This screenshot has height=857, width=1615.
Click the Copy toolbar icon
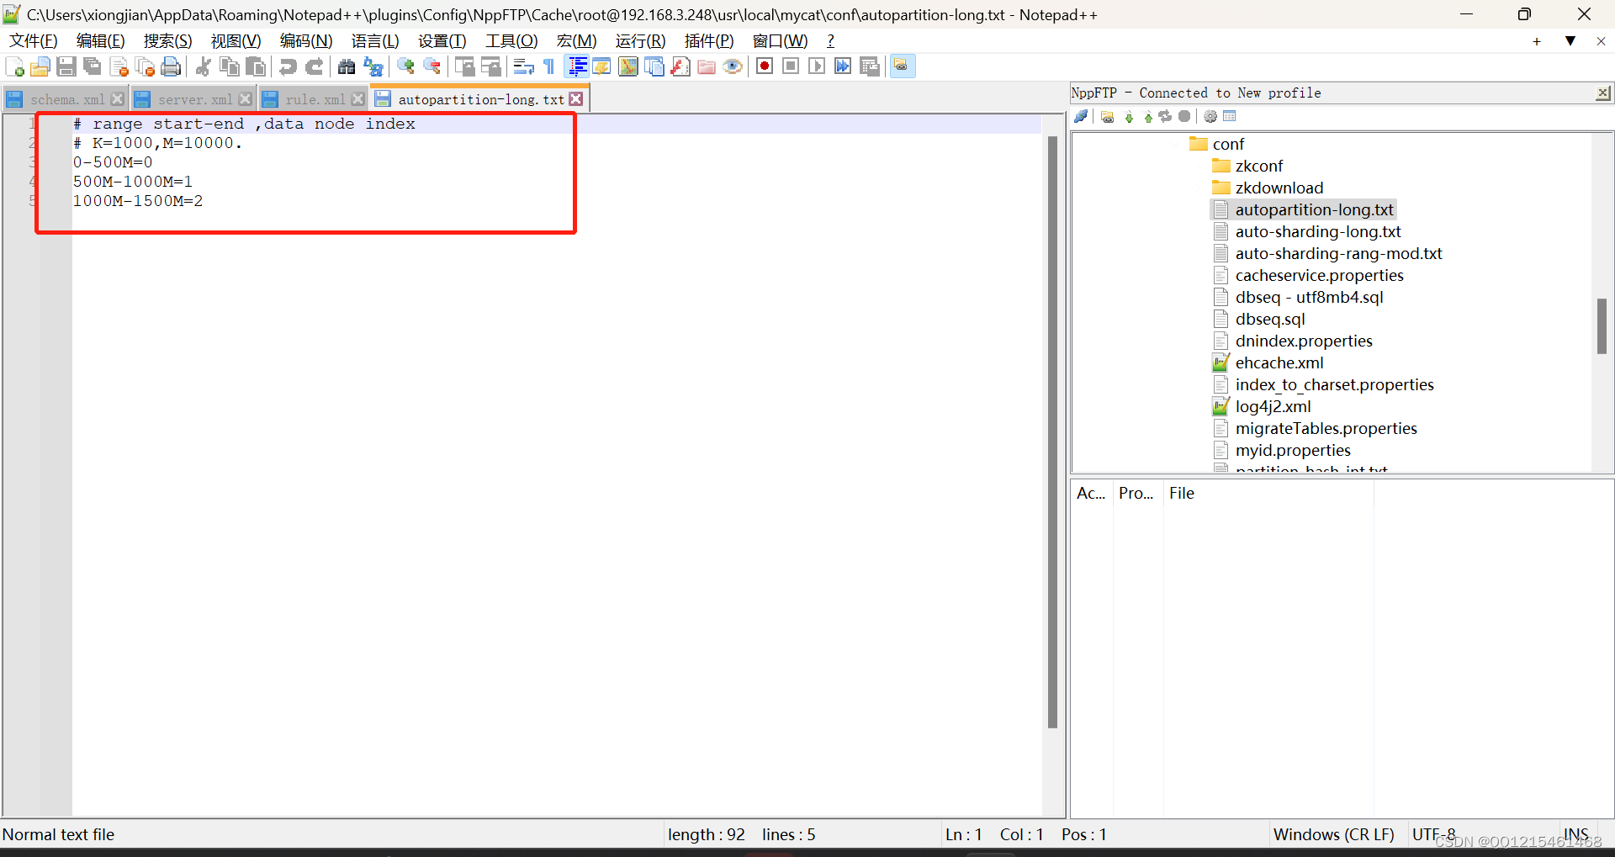(229, 66)
